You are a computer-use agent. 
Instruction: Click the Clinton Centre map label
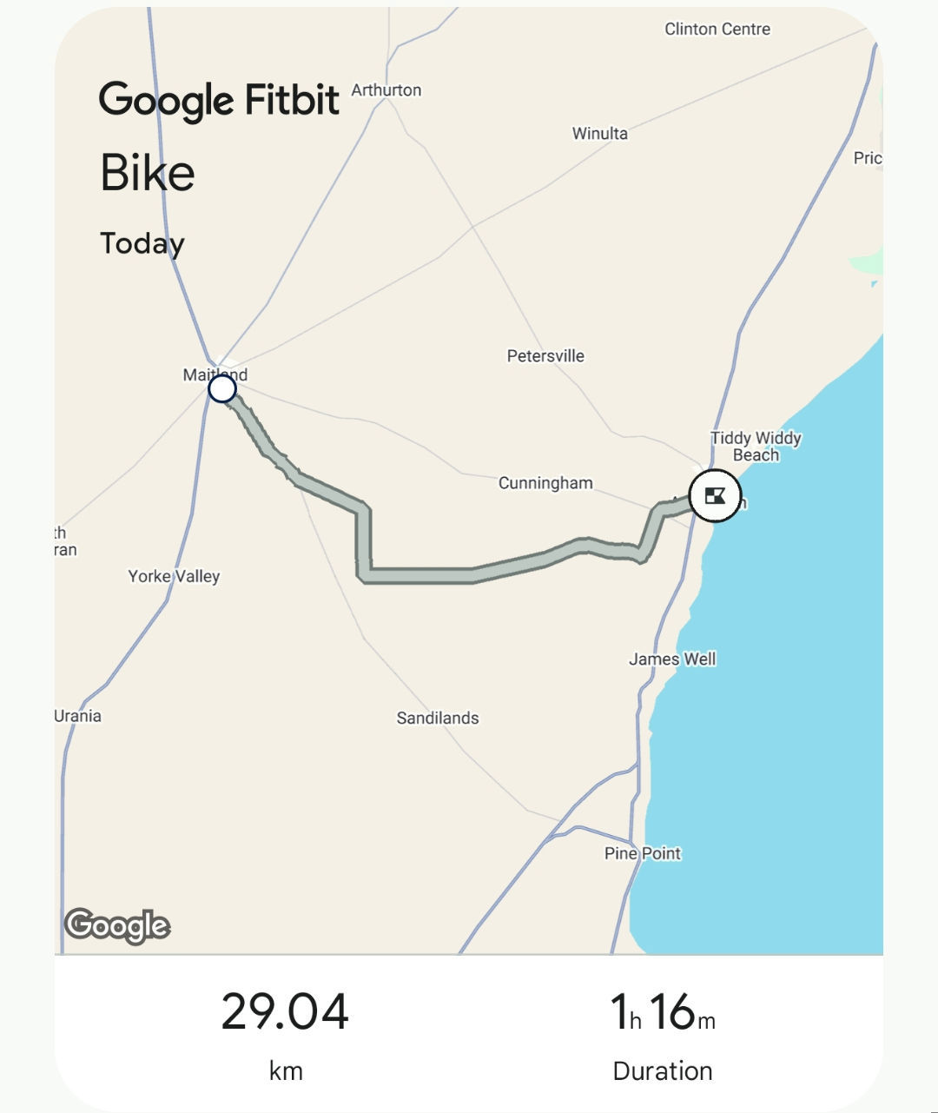click(717, 30)
